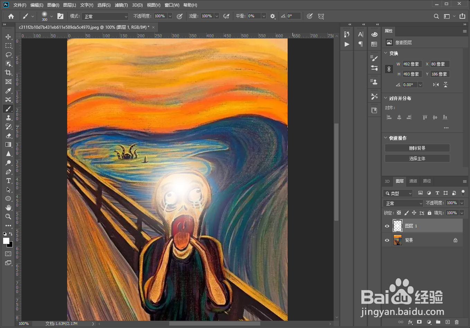Click the 删除背景 button
The image size is (470, 328).
pos(417,148)
